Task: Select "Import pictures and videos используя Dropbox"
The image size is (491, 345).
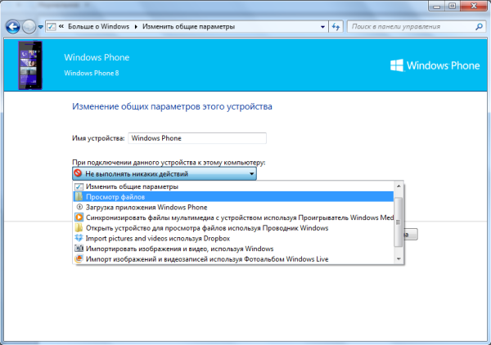Action: click(x=233, y=239)
